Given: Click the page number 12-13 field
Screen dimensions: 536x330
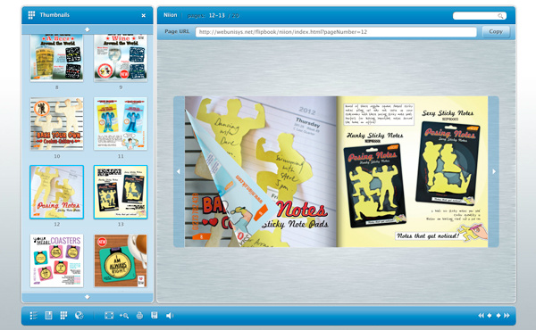Looking at the screenshot, I should click(x=217, y=16).
